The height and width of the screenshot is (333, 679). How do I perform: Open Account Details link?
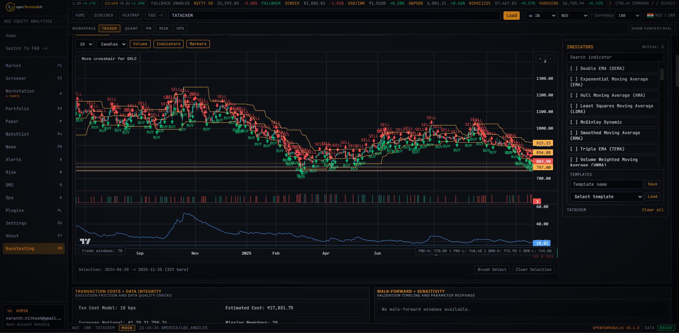point(28,325)
